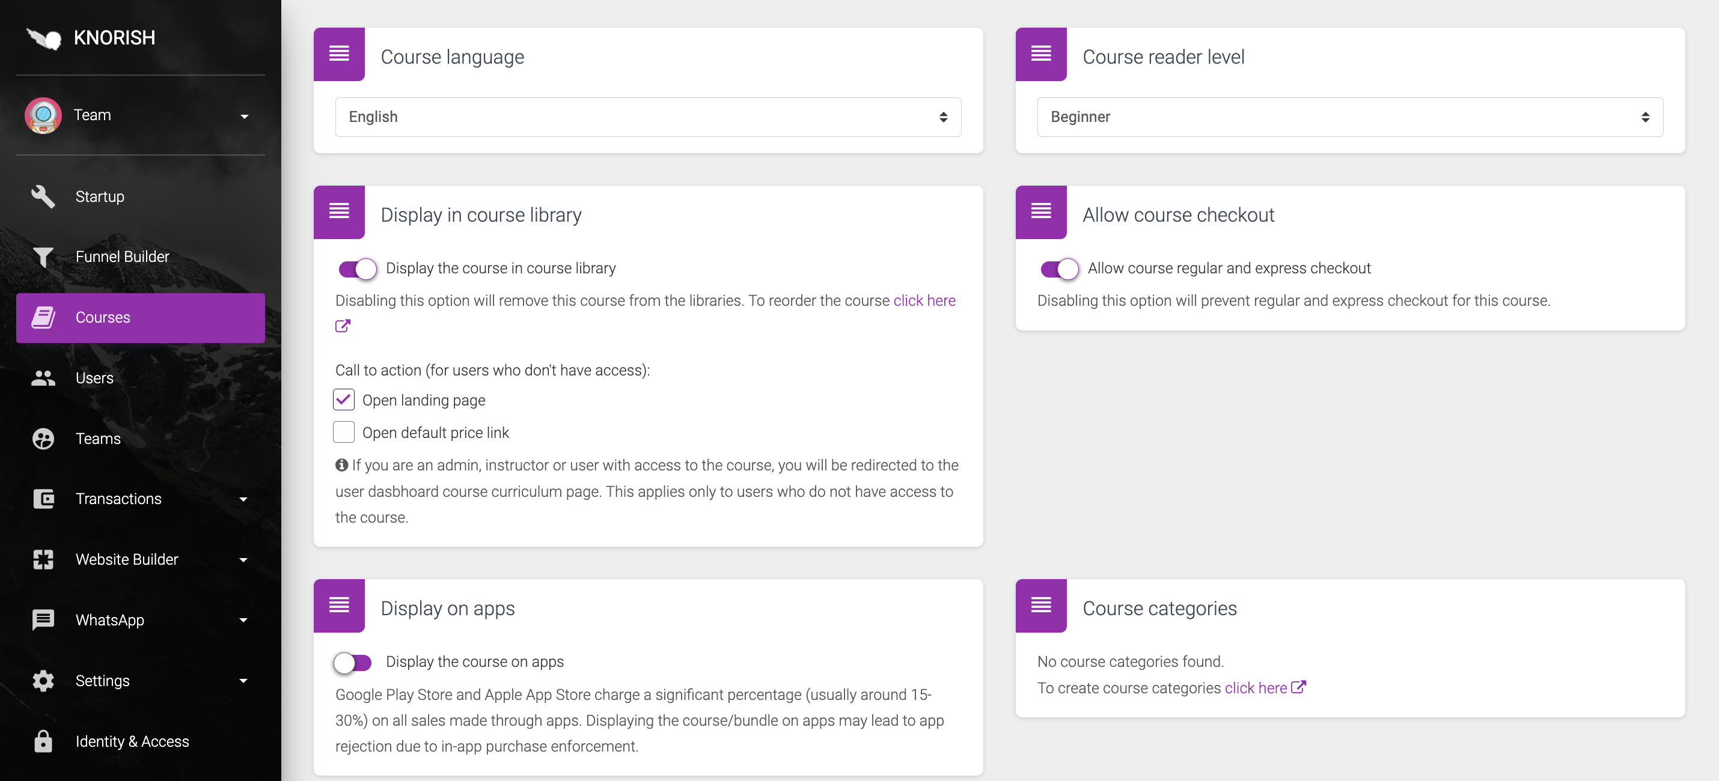
Task: Click the Funnel Builder funnel icon
Action: click(43, 257)
